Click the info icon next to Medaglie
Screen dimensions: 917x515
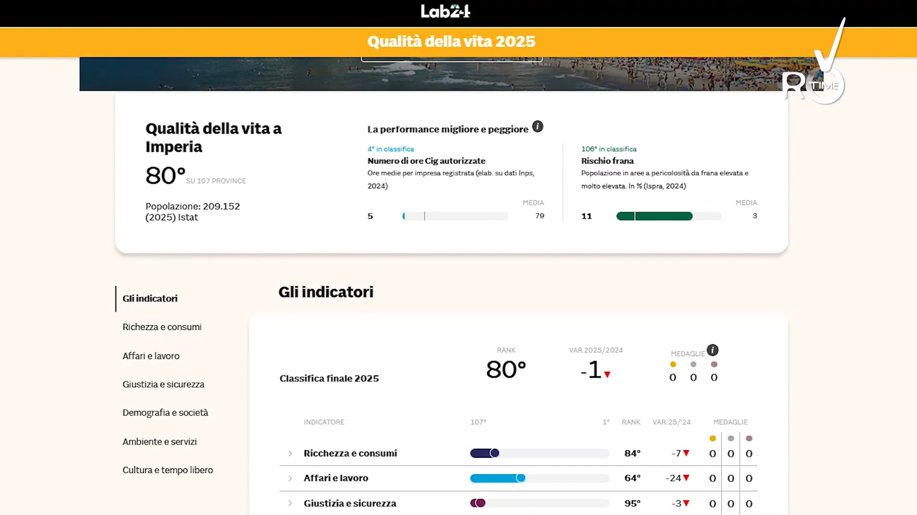coord(713,350)
